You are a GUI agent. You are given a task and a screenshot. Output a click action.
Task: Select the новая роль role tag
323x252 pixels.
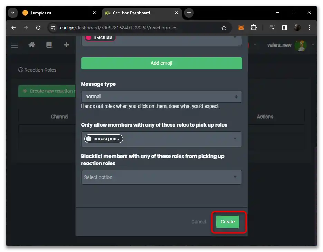click(103, 139)
